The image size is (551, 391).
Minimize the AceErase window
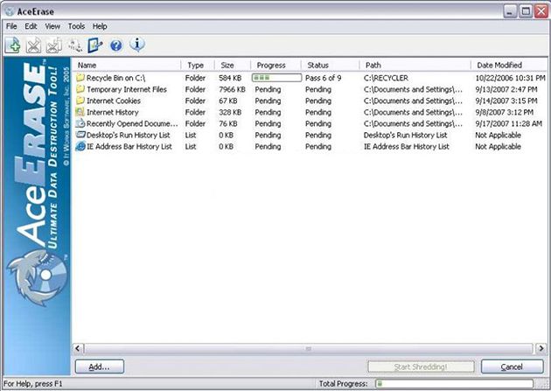pyautogui.click(x=510, y=11)
